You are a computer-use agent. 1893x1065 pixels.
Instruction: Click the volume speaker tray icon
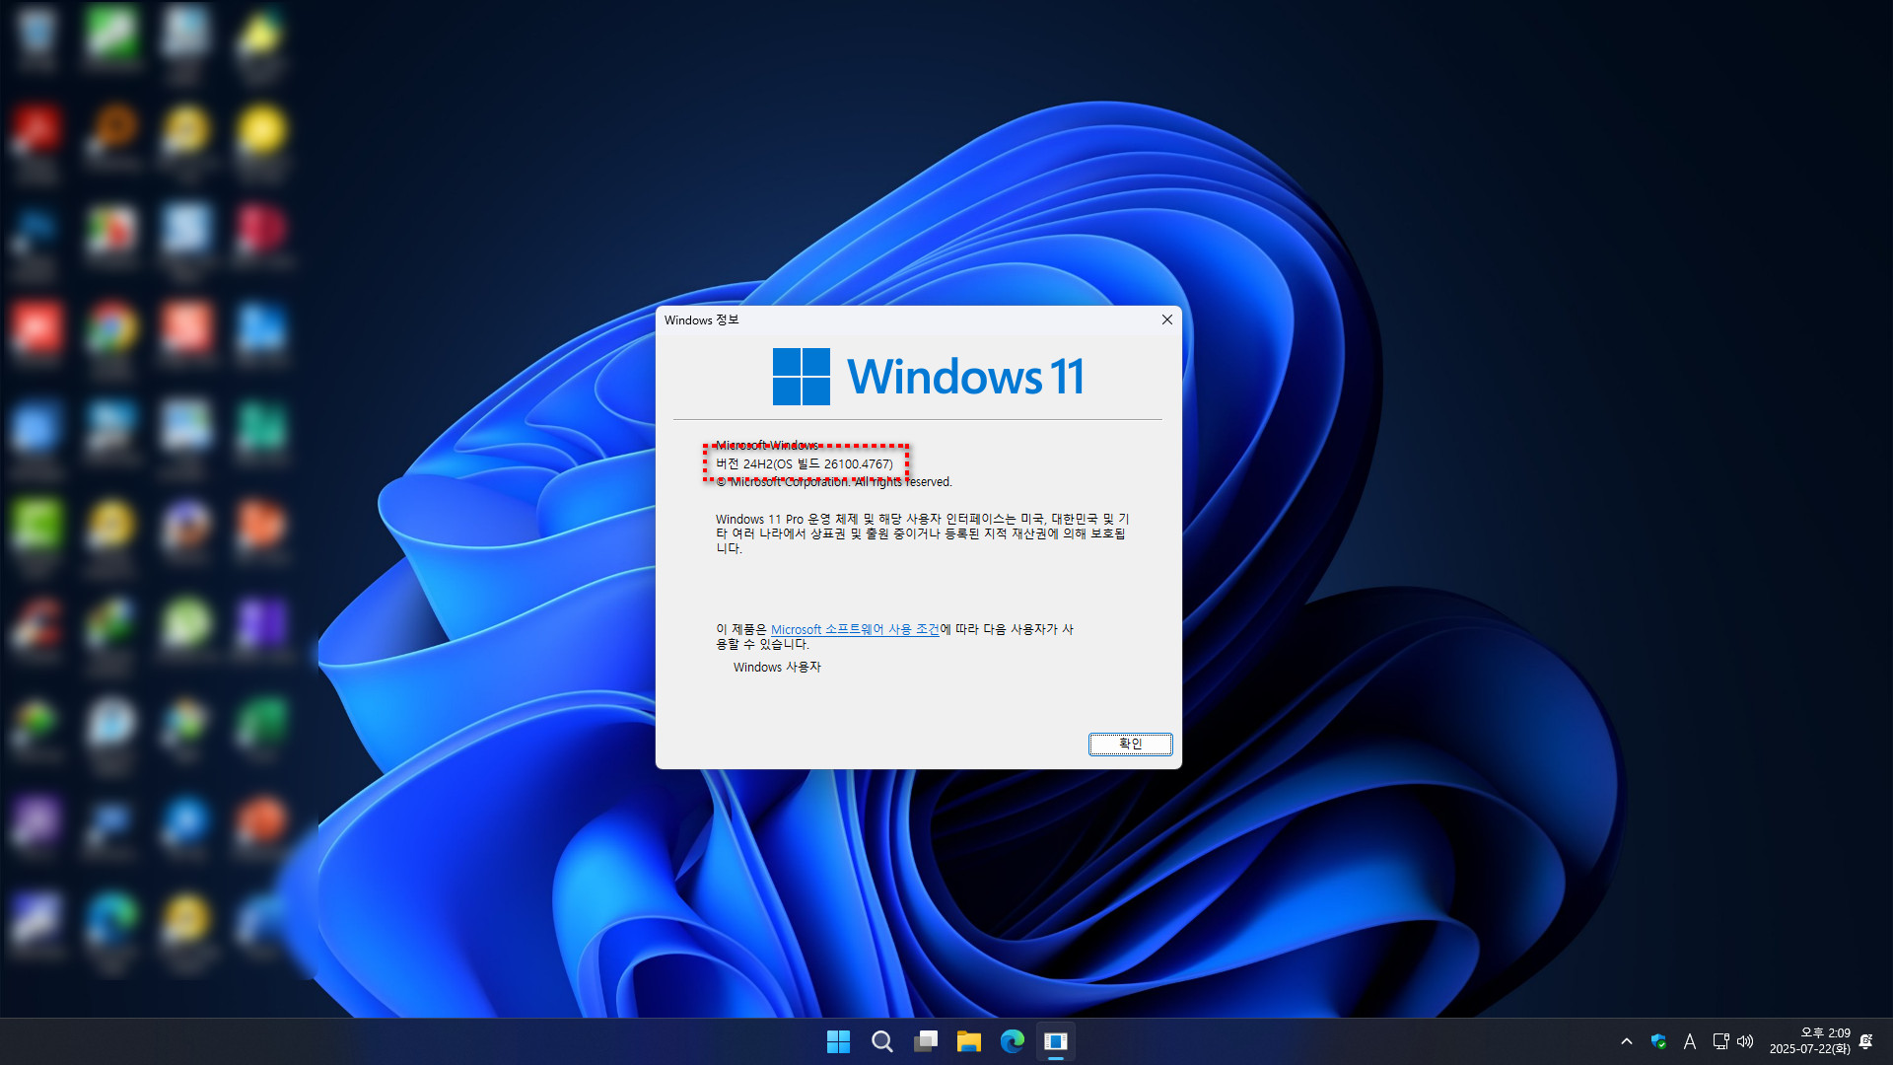click(1745, 1041)
